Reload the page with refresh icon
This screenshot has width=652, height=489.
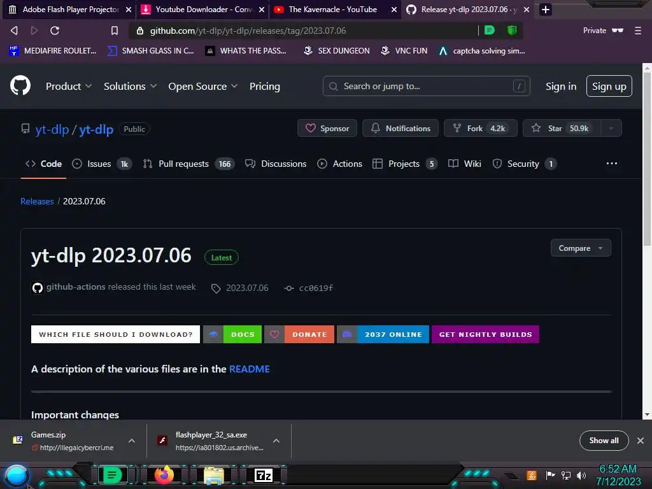(55, 31)
